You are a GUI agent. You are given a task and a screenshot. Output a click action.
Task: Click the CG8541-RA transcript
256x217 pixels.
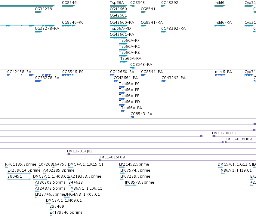[143, 26]
